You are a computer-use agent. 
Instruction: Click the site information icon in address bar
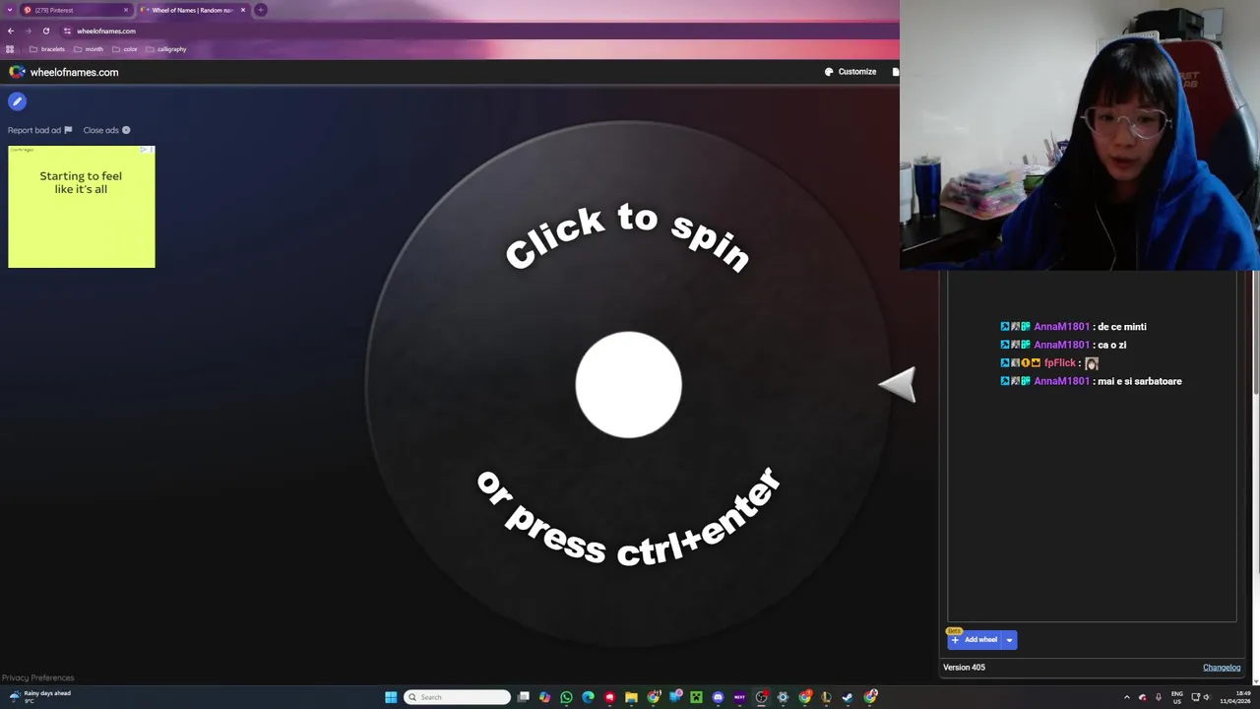(67, 31)
